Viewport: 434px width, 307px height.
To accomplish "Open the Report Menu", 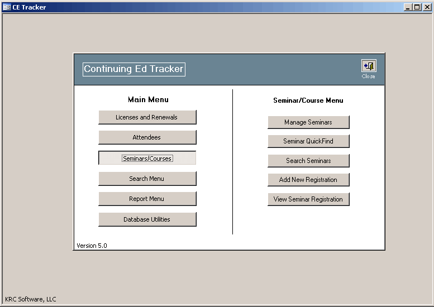I will pos(147,199).
